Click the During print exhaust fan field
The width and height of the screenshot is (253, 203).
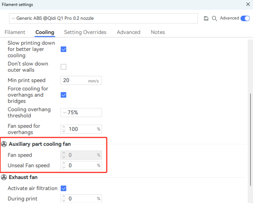[82, 199]
